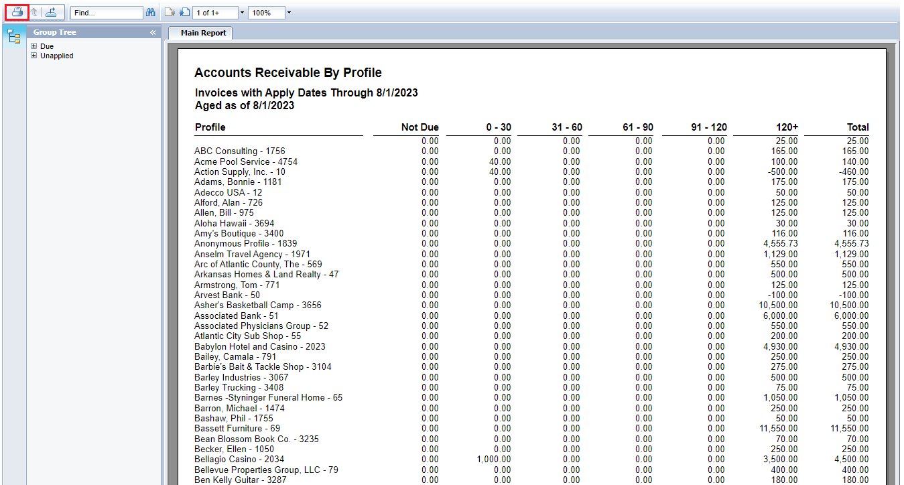Click the -460.00 Total for Action Supply
The height and width of the screenshot is (485, 904).
(853, 171)
